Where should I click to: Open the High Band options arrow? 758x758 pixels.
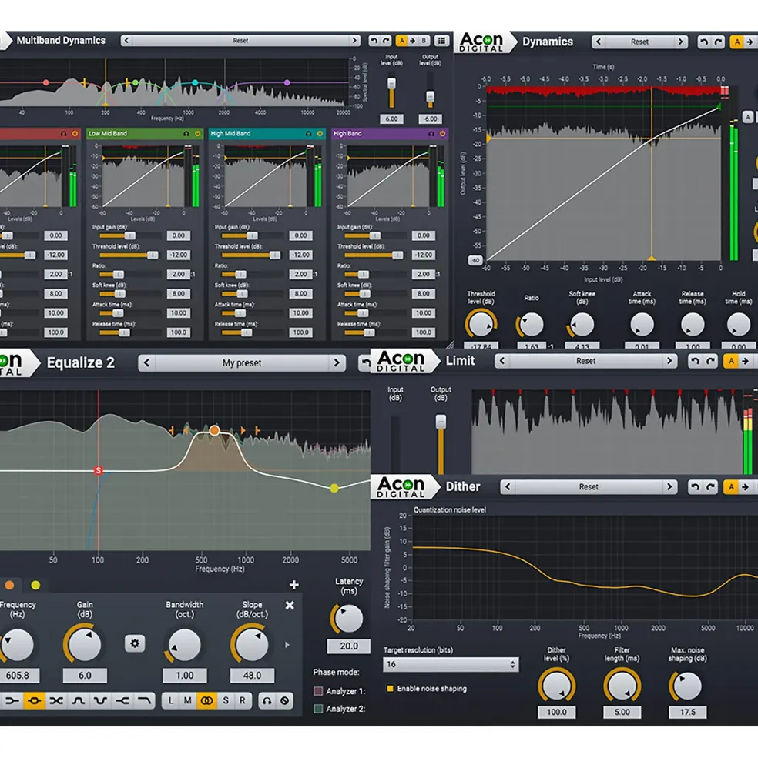pos(442,133)
